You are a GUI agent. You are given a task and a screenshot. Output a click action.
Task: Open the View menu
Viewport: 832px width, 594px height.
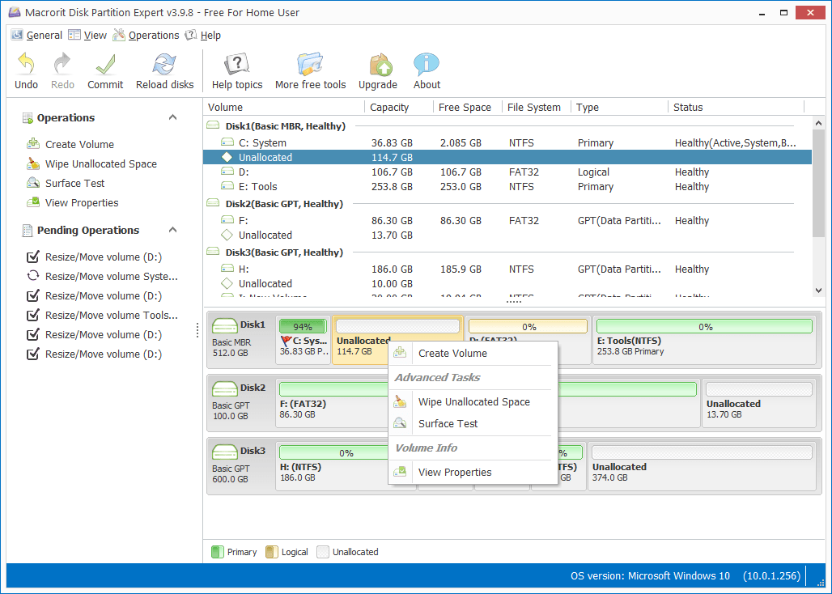coord(94,35)
